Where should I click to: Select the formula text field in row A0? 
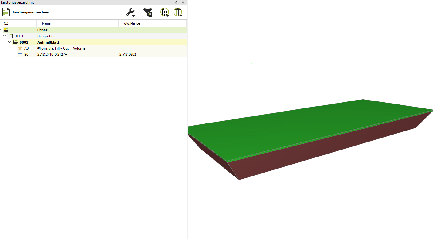[77, 48]
